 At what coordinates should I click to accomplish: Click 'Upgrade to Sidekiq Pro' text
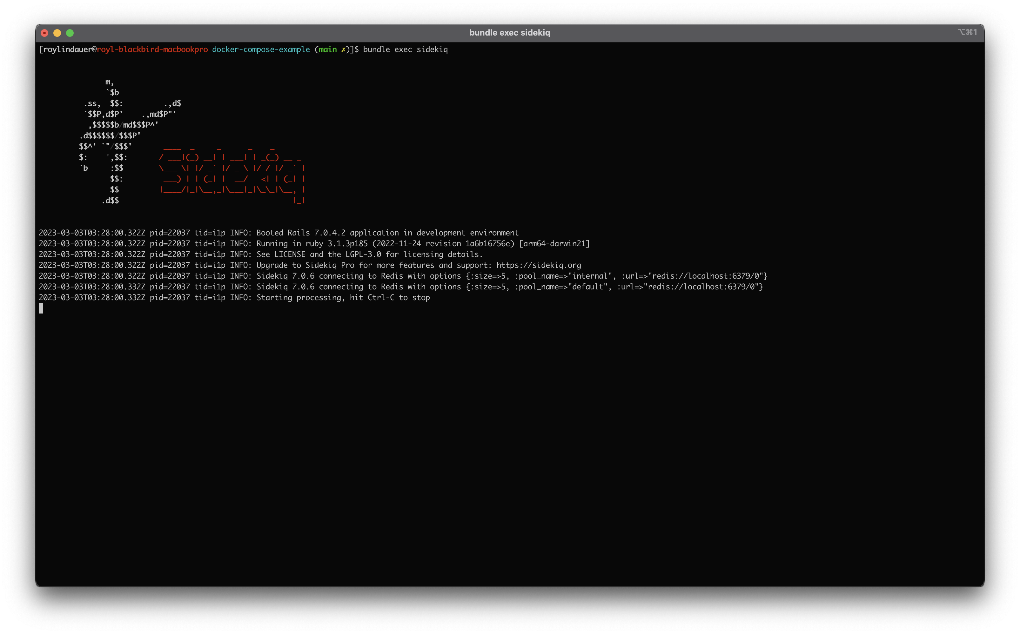305,265
